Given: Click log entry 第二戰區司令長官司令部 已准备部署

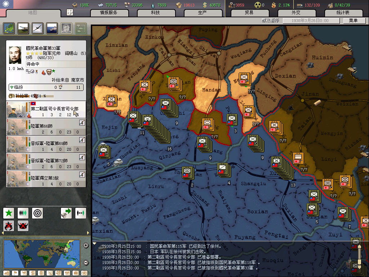Looking at the screenshot, I should coord(162,257).
